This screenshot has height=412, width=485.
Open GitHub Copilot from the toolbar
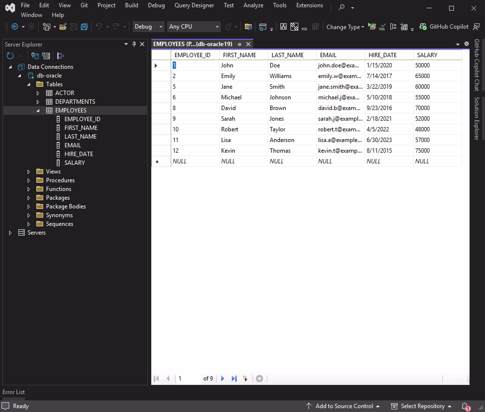[x=441, y=27]
